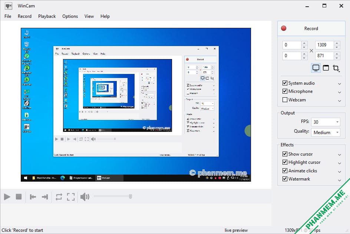Screen dimensions: 350x234
Task: Click the volume slider handle
Action: [131, 196]
